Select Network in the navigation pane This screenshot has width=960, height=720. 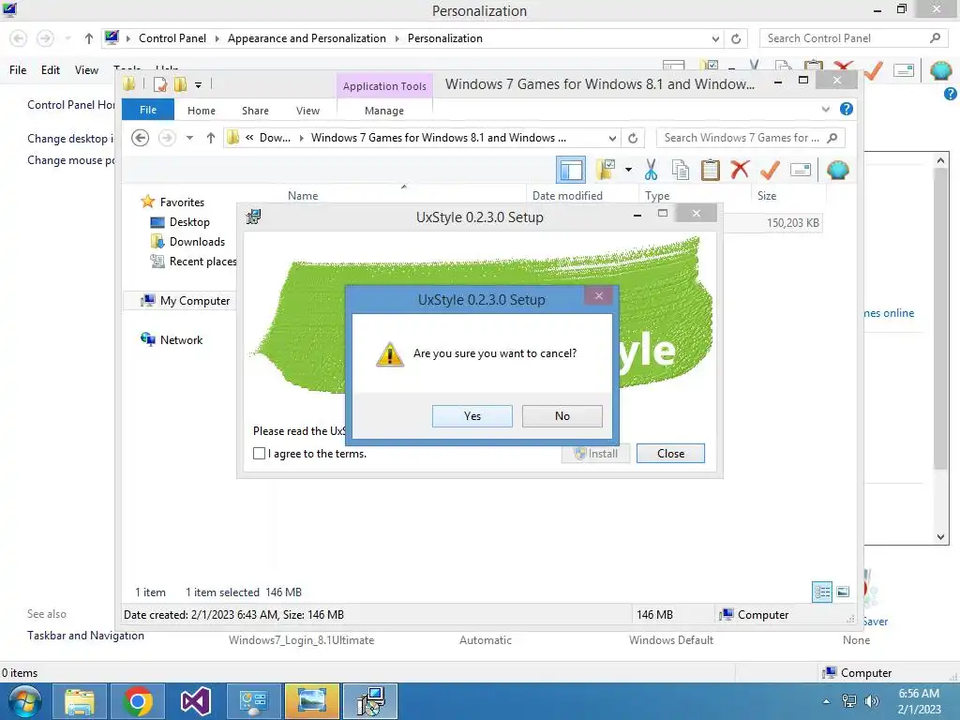(x=181, y=339)
